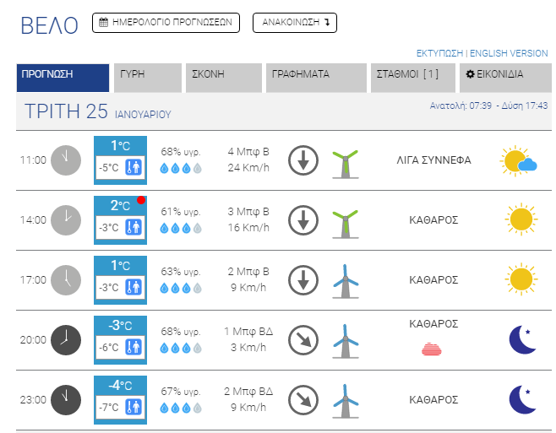Open the ΣΚΟΝΗ tab
The width and height of the screenshot is (556, 433).
(222, 74)
